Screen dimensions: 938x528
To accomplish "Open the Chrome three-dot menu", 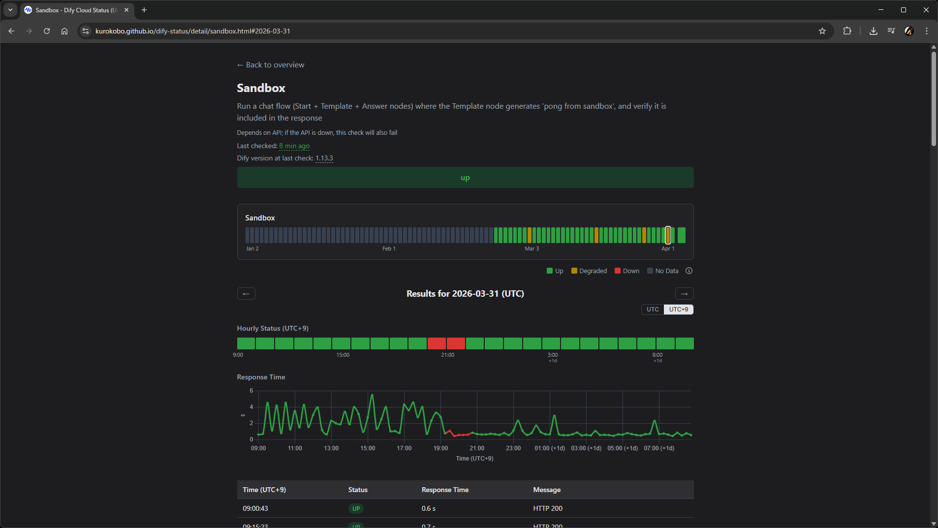I will (927, 31).
